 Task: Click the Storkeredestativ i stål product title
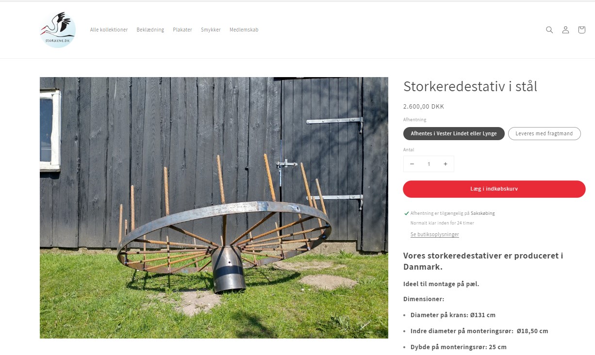coord(470,86)
